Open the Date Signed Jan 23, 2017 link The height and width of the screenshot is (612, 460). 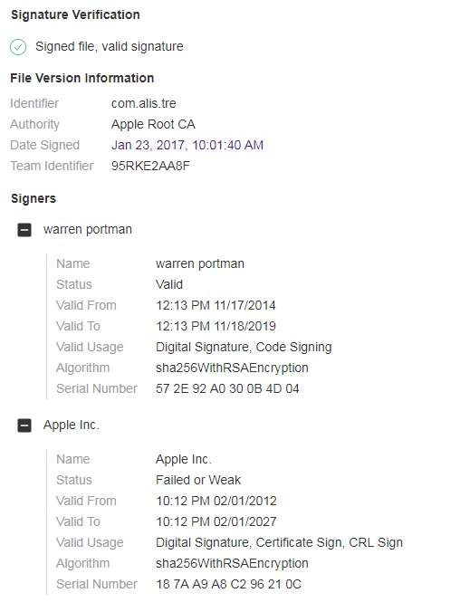tap(187, 145)
